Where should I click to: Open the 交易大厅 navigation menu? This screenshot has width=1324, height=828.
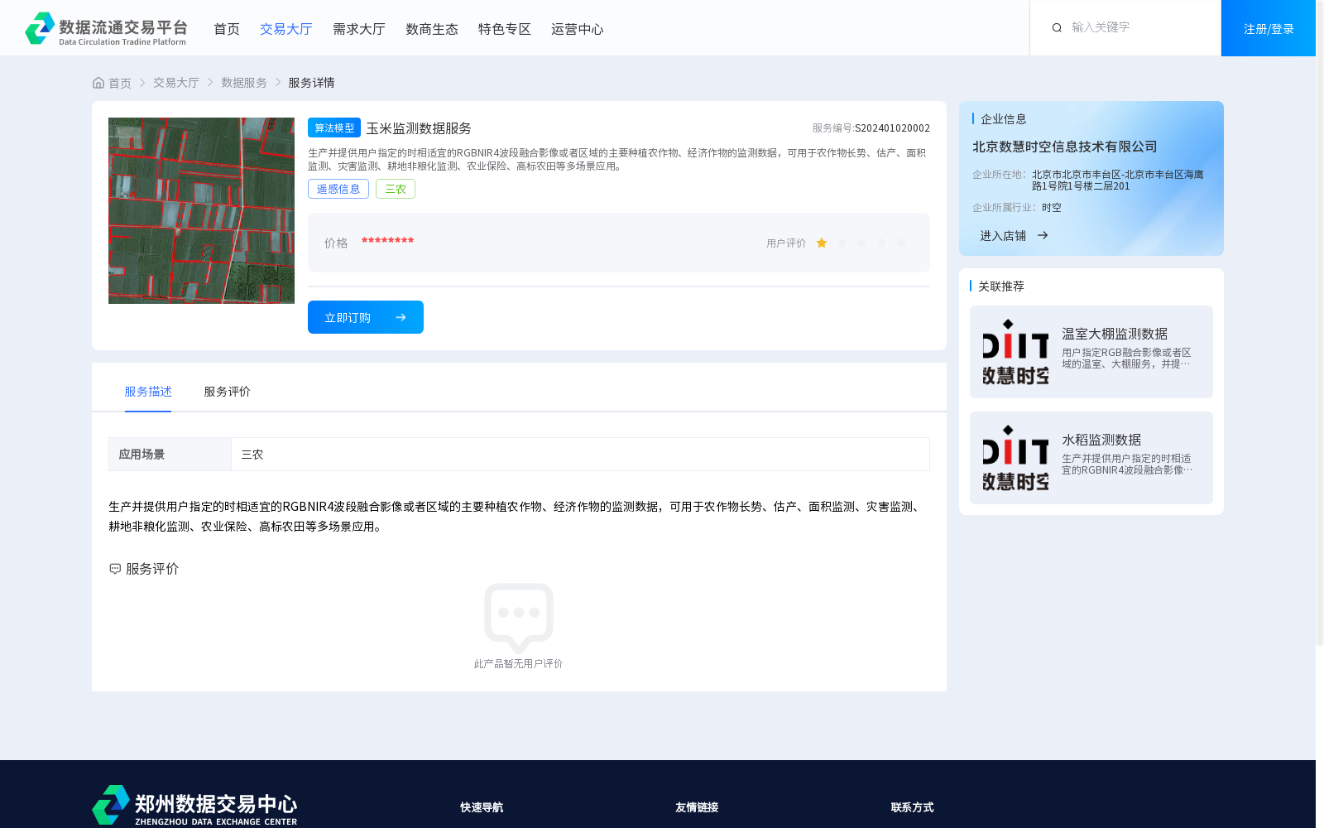pos(286,29)
